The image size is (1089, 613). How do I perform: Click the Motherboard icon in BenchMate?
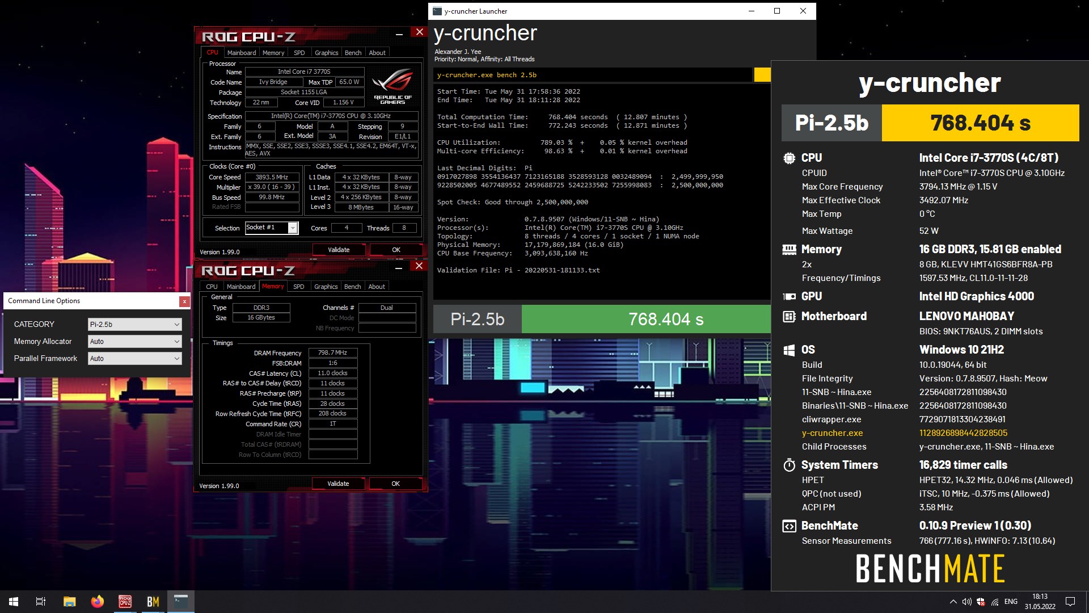789,316
